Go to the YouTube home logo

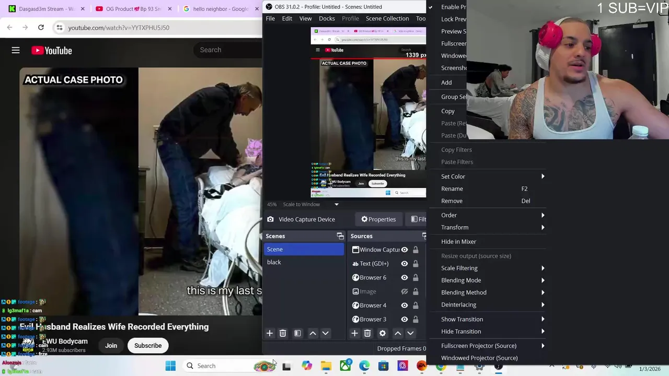[x=51, y=51]
